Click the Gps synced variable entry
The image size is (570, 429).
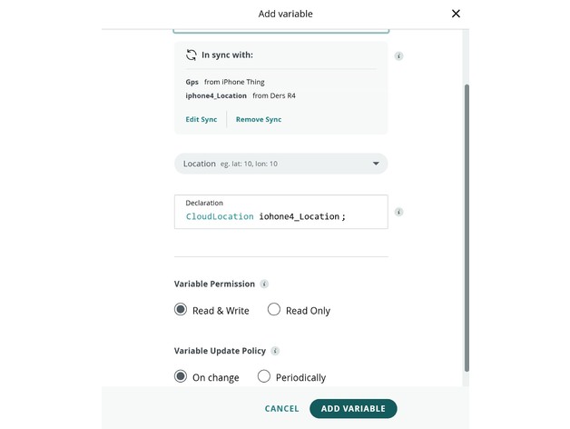pos(192,82)
